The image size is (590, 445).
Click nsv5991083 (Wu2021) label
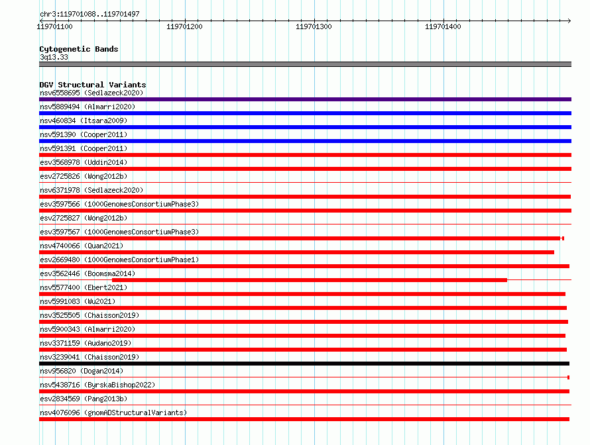78,301
